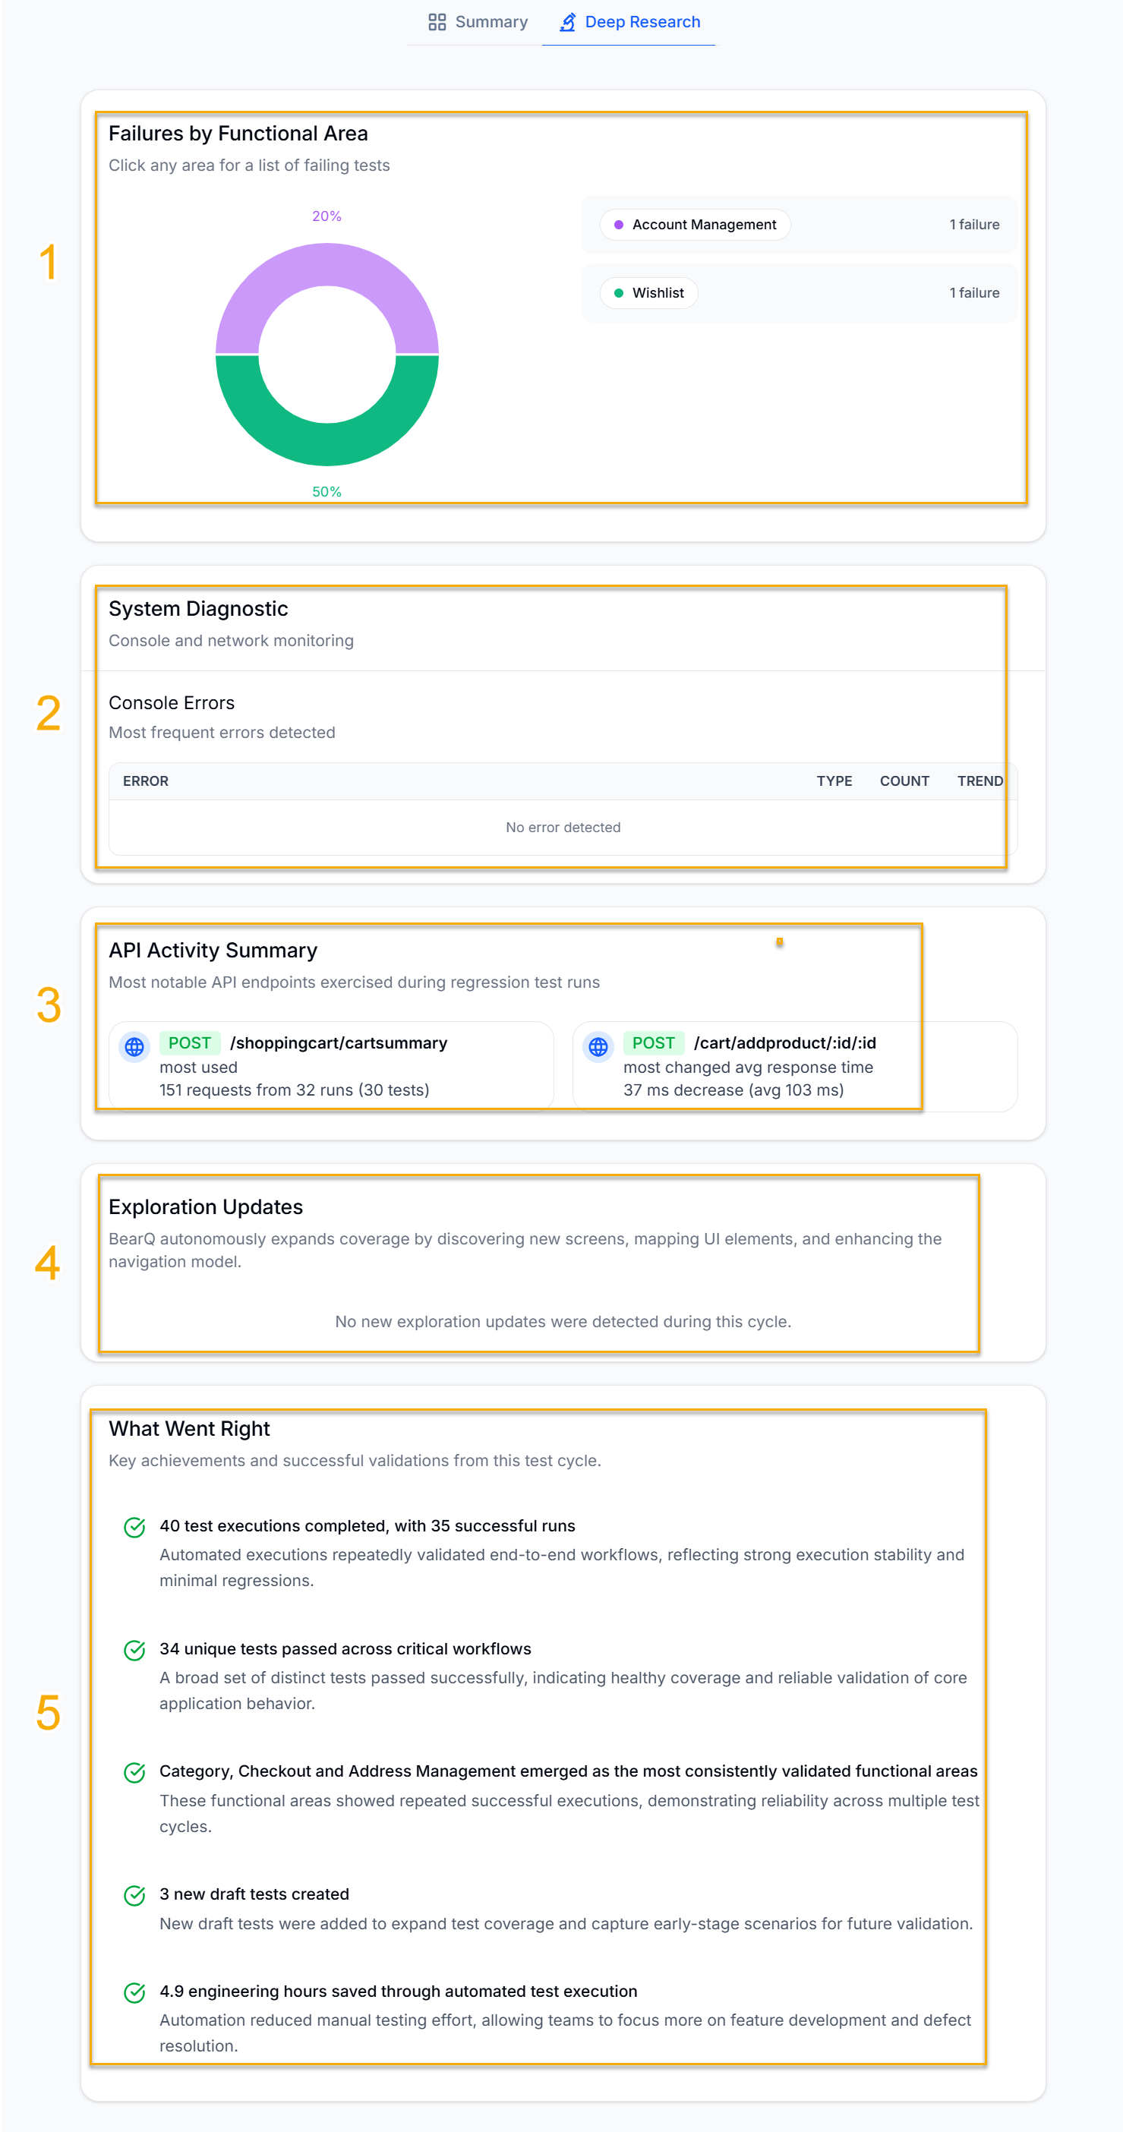Image resolution: width=1123 pixels, height=2132 pixels.
Task: Click checkmark icon for 3 new draft tests
Action: tap(134, 1895)
